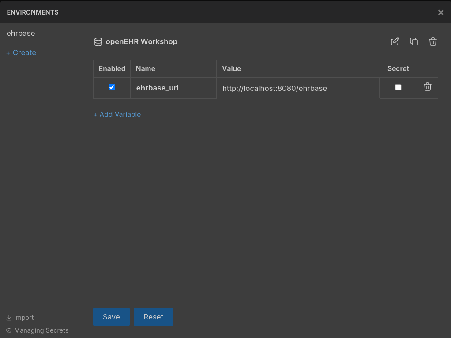Click the database icon beside openEHR Workshop
451x338 pixels.
tap(98, 42)
